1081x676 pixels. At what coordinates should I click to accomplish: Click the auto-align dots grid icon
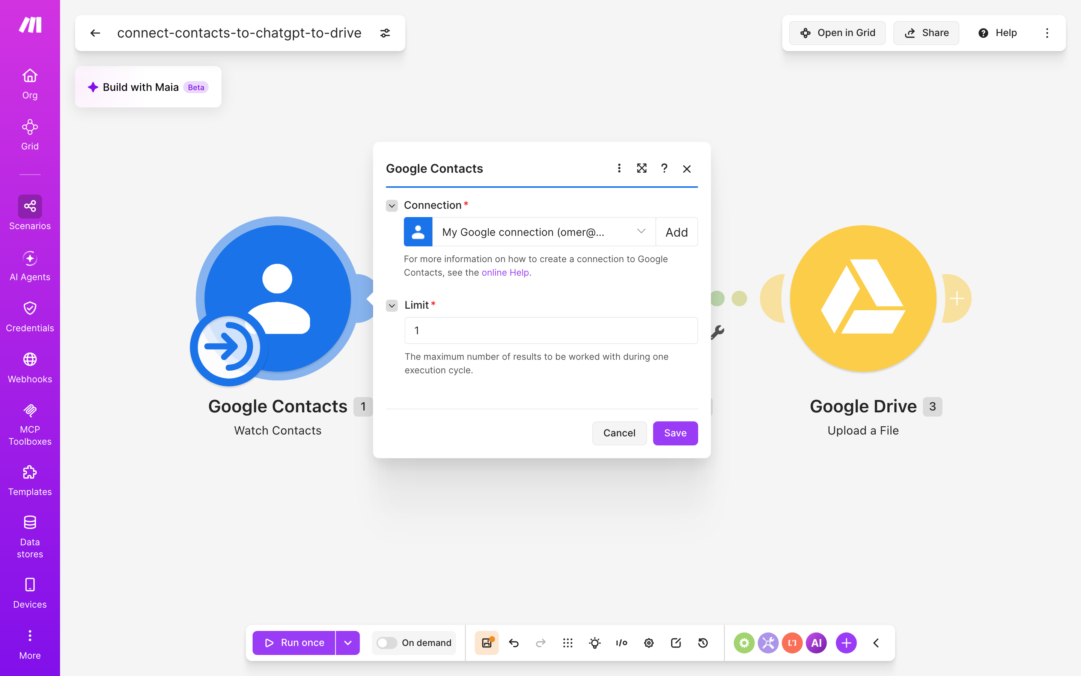(x=568, y=643)
